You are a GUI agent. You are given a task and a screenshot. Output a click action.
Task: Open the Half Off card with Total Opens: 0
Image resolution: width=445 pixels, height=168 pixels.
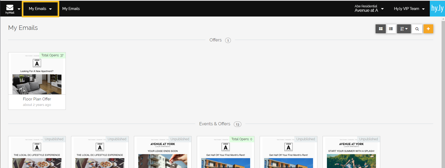pos(226,152)
